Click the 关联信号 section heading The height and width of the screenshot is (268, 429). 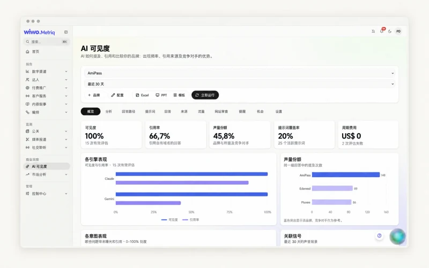pos(292,236)
